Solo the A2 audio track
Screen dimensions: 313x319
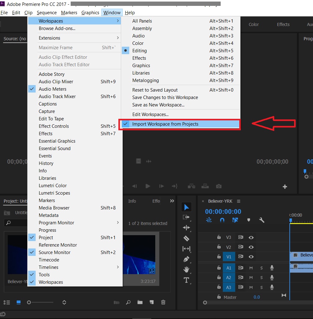262,278
